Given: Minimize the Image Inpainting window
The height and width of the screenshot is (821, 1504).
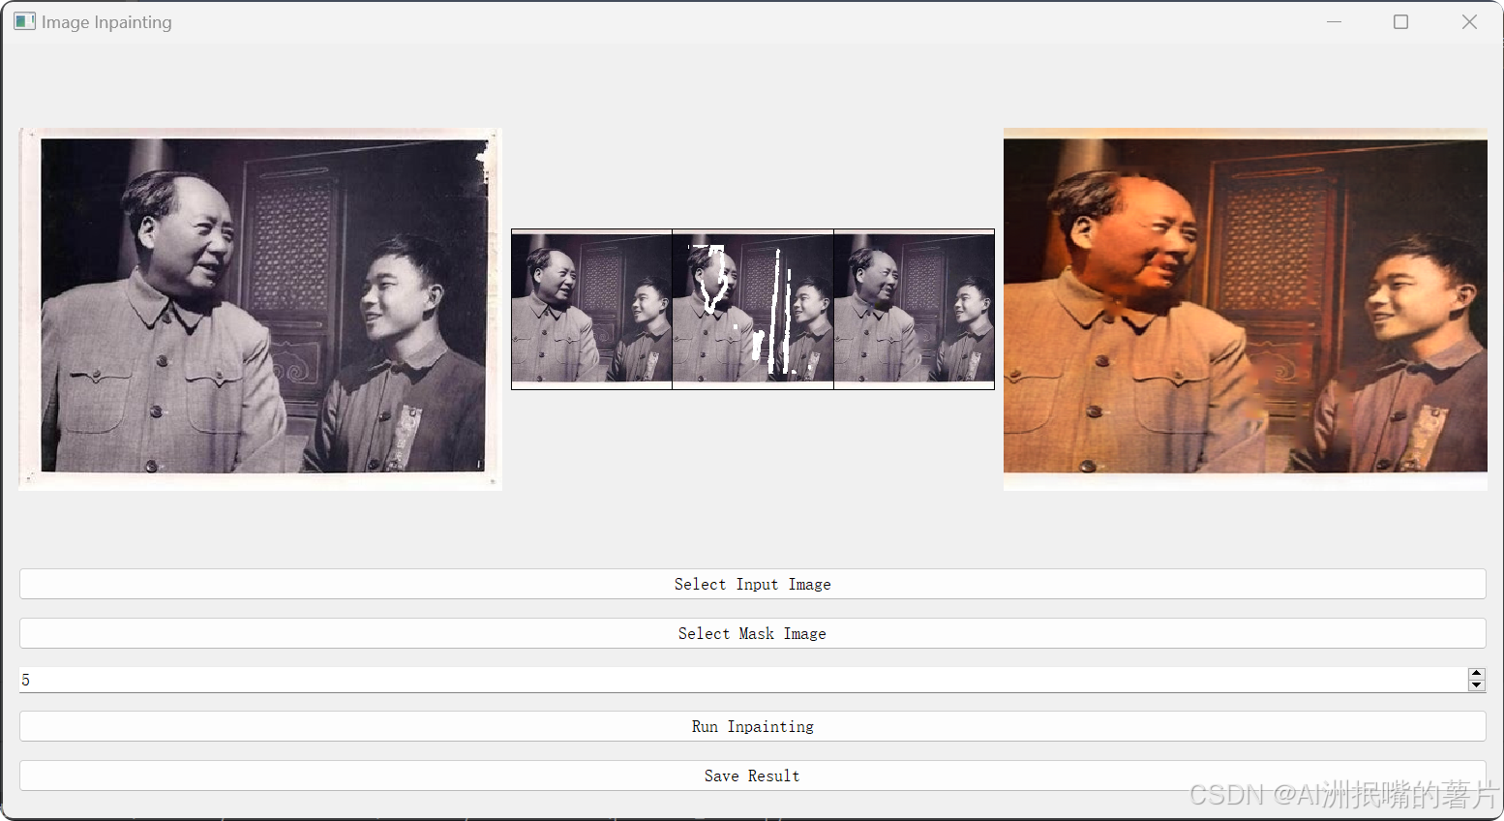Looking at the screenshot, I should [1334, 21].
